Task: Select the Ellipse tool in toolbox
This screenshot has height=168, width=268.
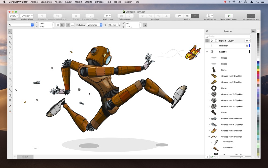Action: pos(10,68)
